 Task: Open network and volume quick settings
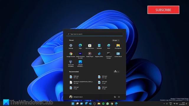point(176,104)
